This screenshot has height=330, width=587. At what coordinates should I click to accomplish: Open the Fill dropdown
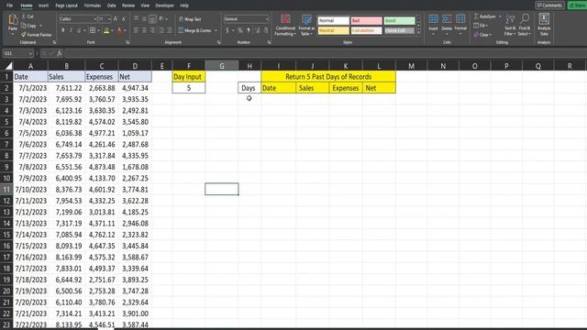481,26
